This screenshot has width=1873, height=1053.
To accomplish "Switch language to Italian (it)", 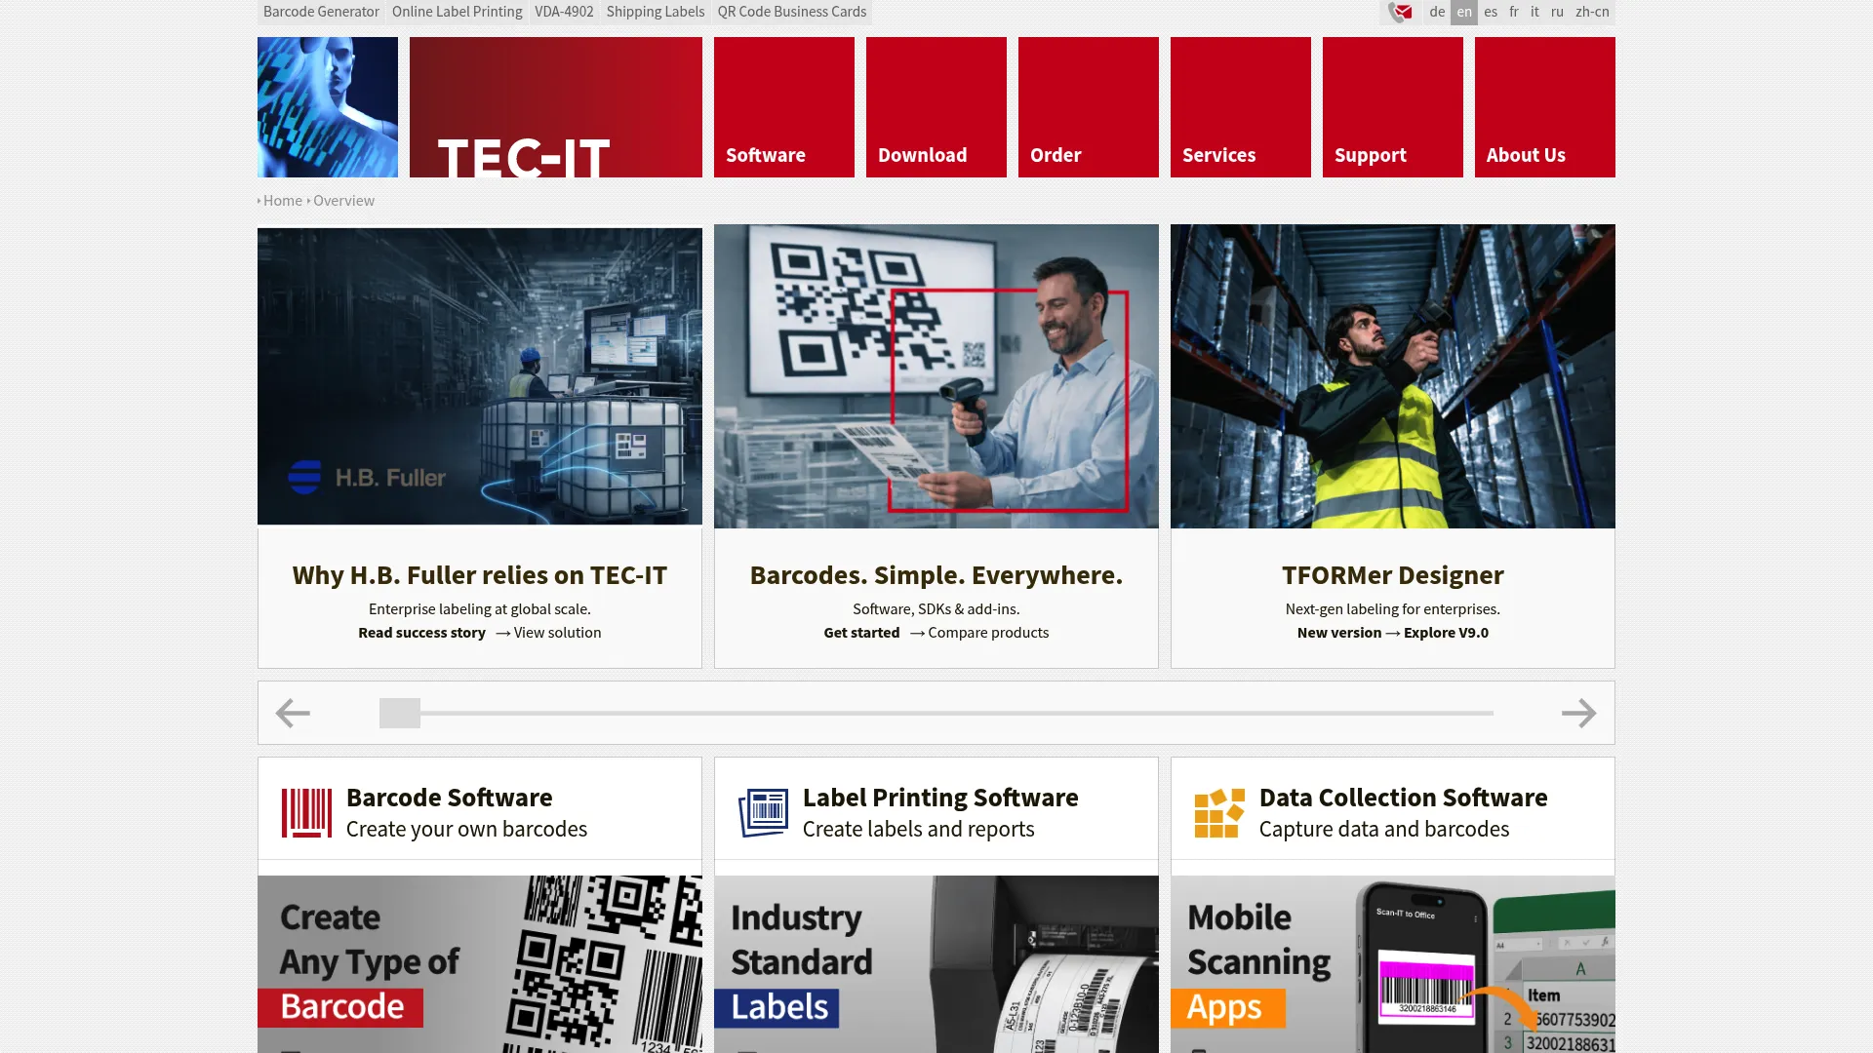I will tap(1534, 12).
